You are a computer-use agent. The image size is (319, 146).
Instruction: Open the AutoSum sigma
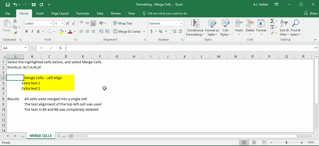click(x=272, y=21)
